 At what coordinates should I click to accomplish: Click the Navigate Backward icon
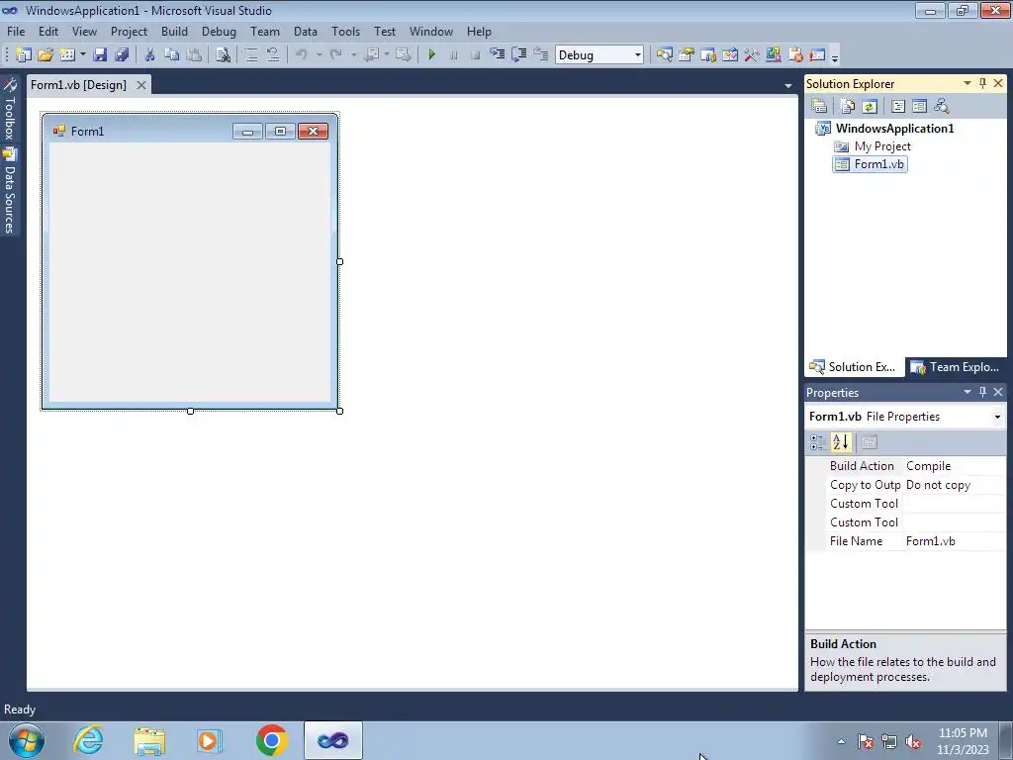tap(372, 55)
